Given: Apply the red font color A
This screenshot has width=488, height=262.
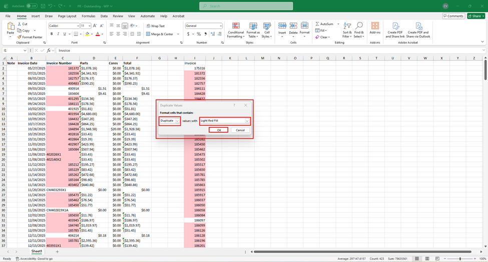Looking at the screenshot, I should coord(98,34).
